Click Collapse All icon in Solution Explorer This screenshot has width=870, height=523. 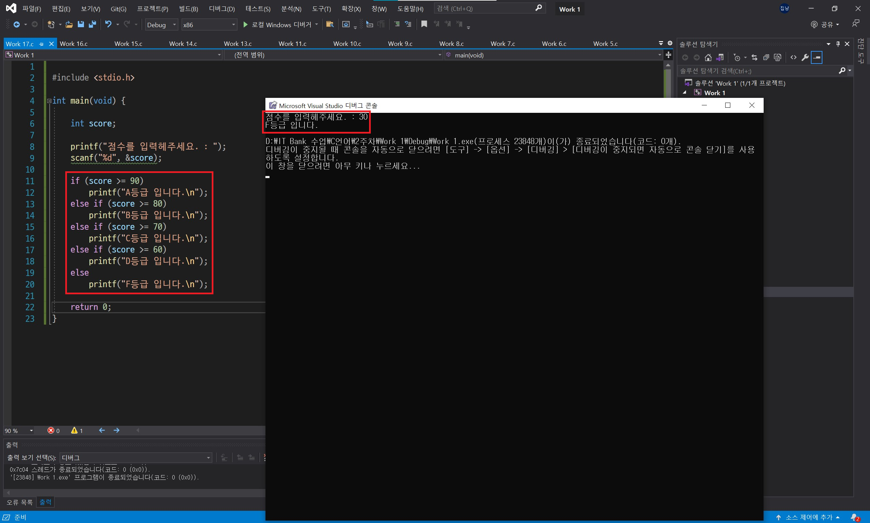(766, 57)
